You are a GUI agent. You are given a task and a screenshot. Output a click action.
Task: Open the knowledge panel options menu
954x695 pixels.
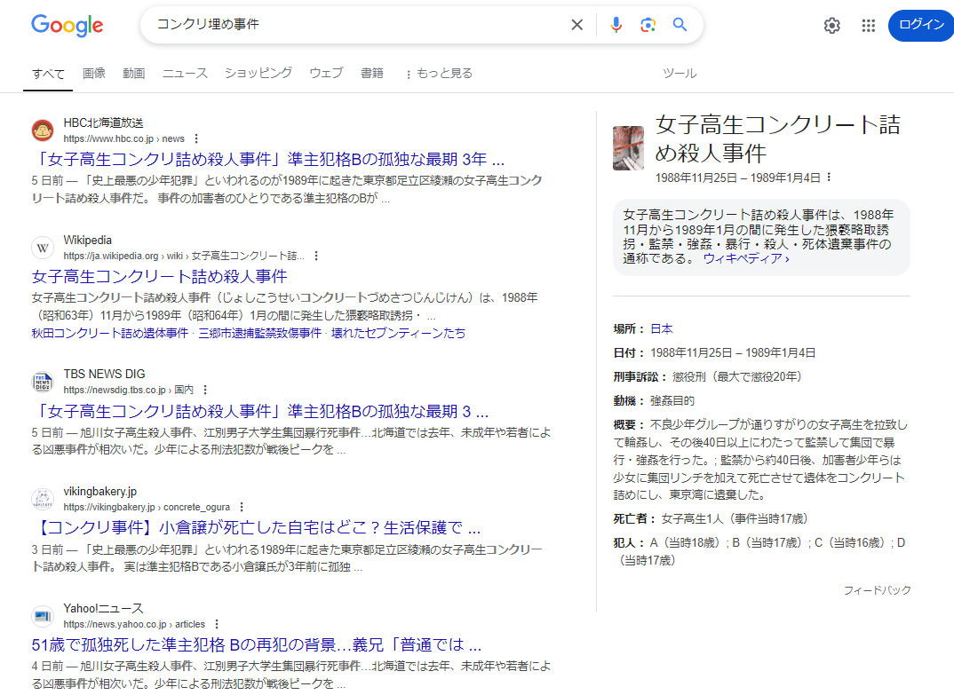pos(830,177)
